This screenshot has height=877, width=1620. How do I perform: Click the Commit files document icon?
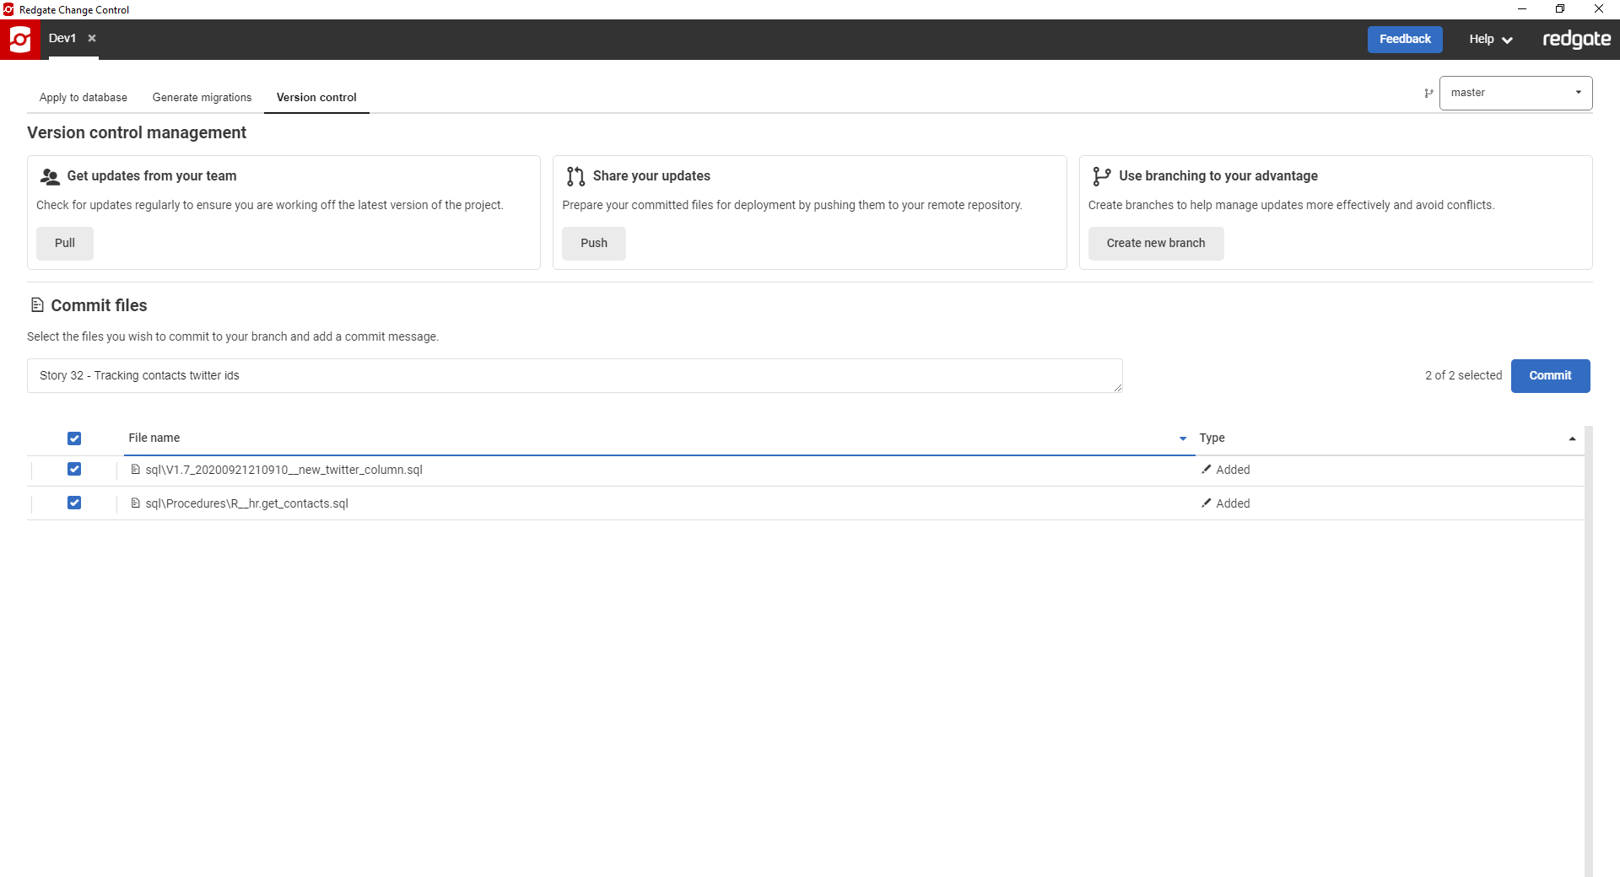tap(37, 305)
